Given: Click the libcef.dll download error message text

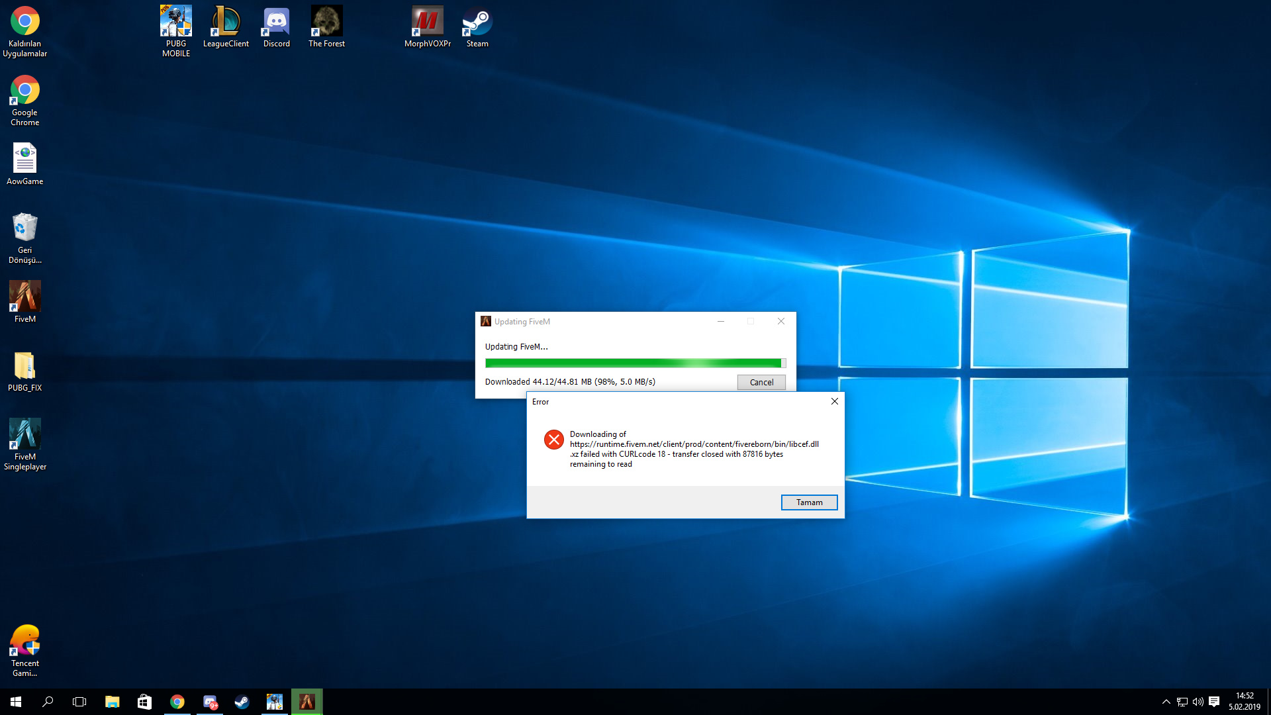Looking at the screenshot, I should [694, 449].
